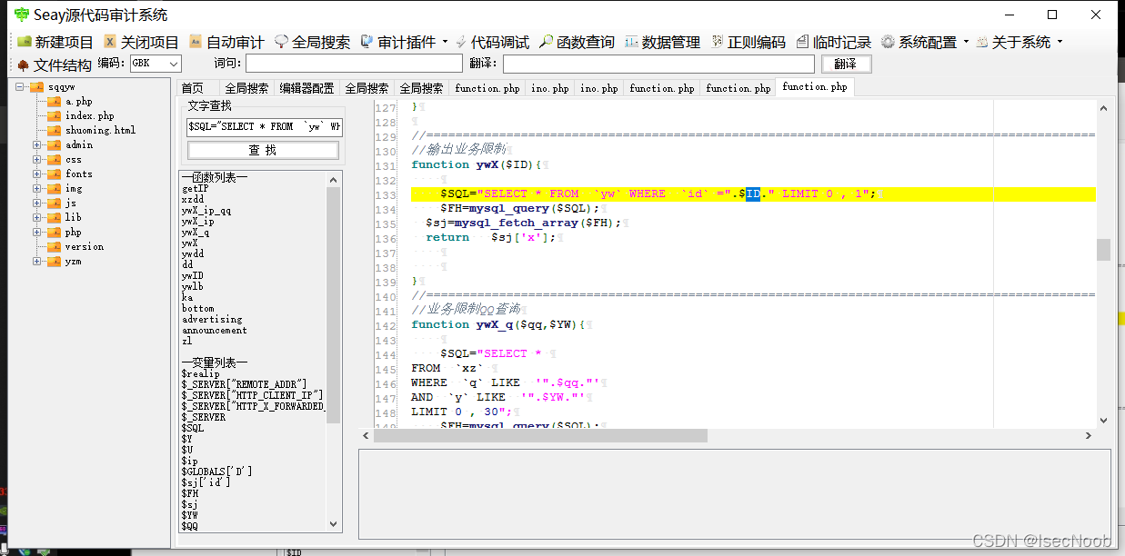Focus the 词问 input field

[x=354, y=64]
